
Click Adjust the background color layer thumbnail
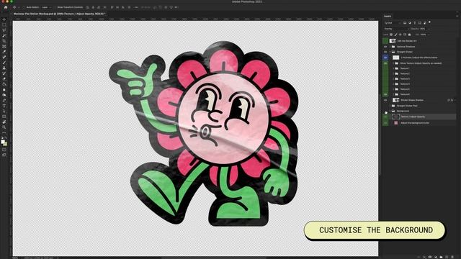pos(396,123)
